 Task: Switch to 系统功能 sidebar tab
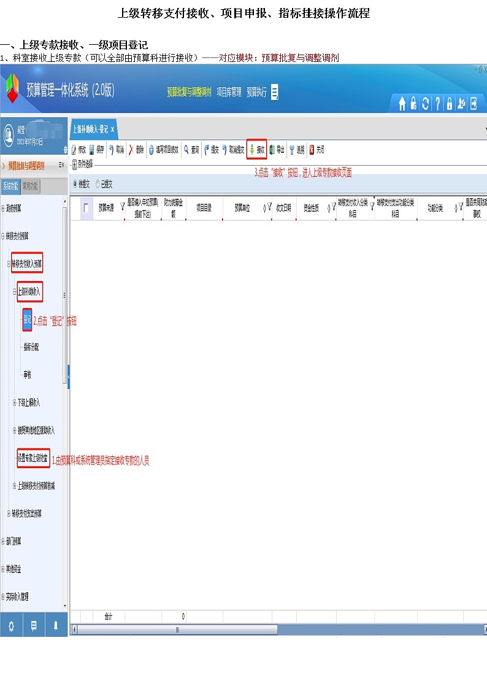(10, 186)
